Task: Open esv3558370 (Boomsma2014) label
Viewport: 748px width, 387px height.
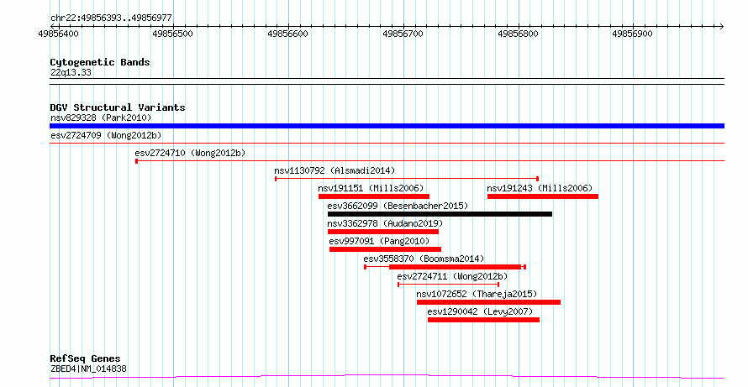Action: point(424,259)
